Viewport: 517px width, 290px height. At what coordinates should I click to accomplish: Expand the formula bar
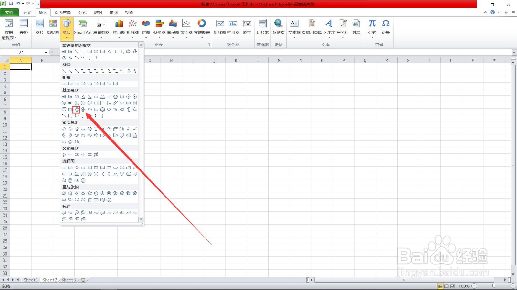tap(514, 52)
